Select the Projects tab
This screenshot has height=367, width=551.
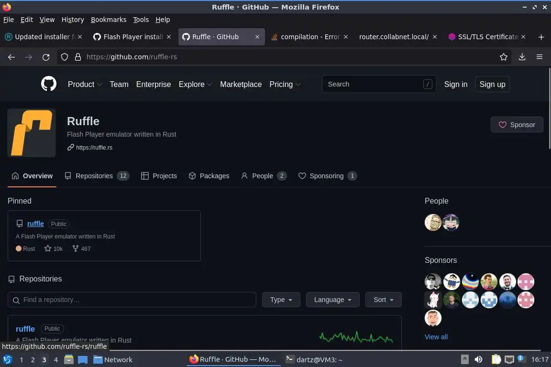click(x=159, y=176)
